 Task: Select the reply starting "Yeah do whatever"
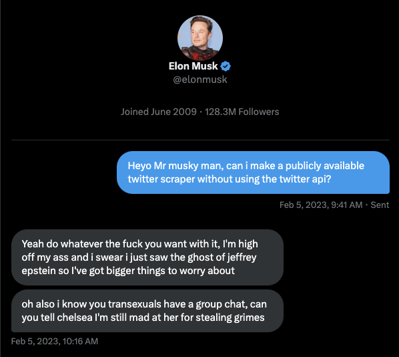tap(147, 257)
